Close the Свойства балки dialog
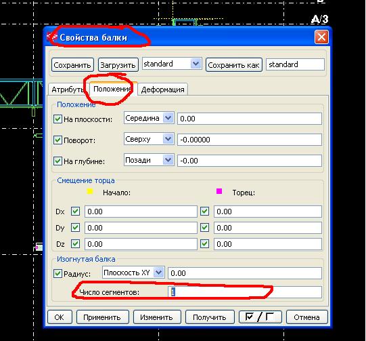The image size is (366, 341). tap(321, 37)
